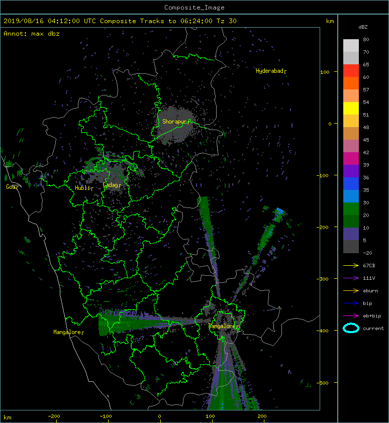Screen dimensions: 389x423
Task: Click the gray radar echo around Shorapur
Action: pyautogui.click(x=175, y=125)
